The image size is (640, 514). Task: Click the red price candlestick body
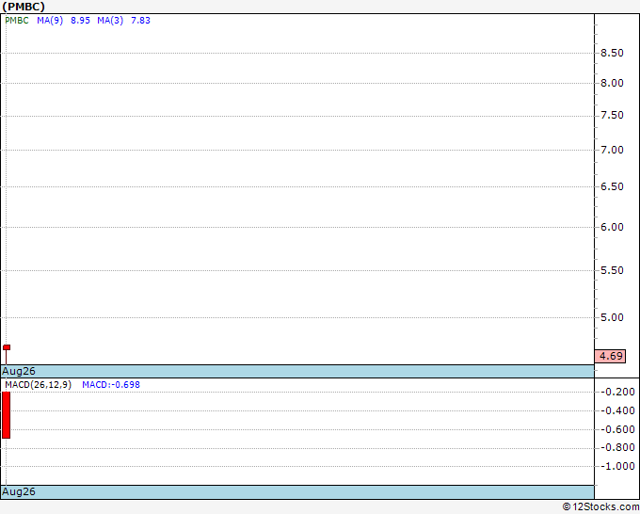pos(7,347)
